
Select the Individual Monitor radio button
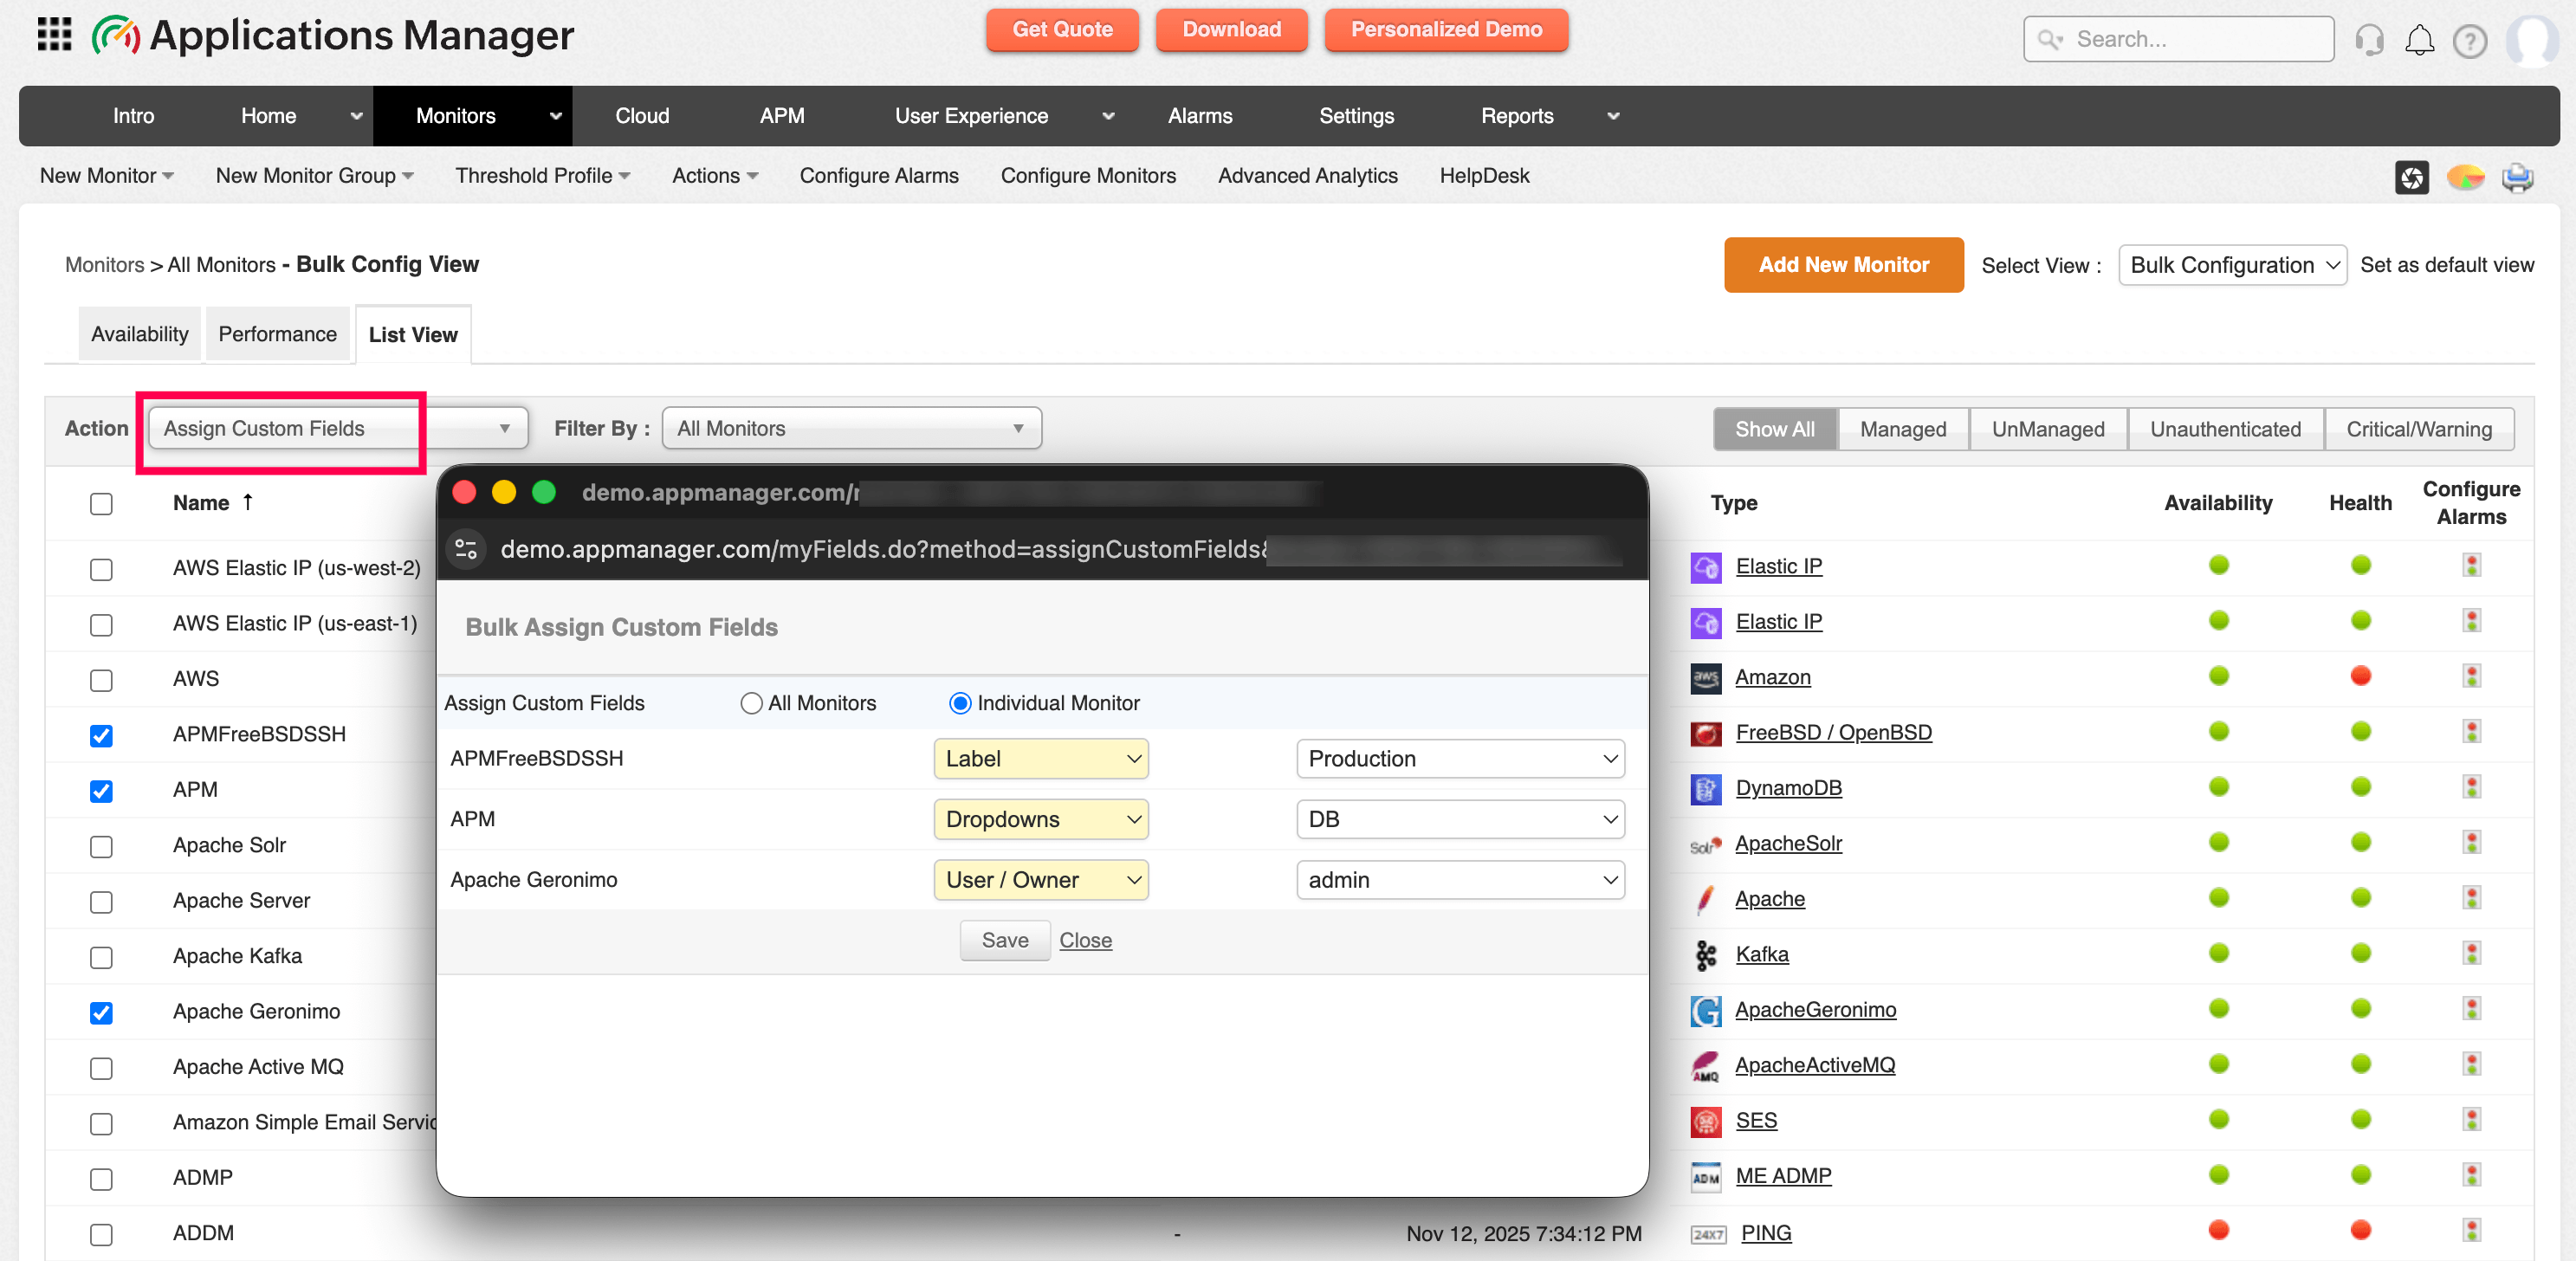(x=960, y=703)
